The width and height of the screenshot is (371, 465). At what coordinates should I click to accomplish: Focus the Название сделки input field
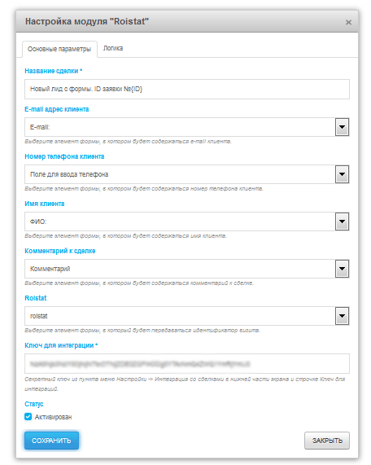tap(187, 89)
